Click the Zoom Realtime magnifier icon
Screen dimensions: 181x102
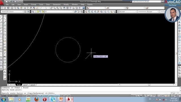pos(54,8)
